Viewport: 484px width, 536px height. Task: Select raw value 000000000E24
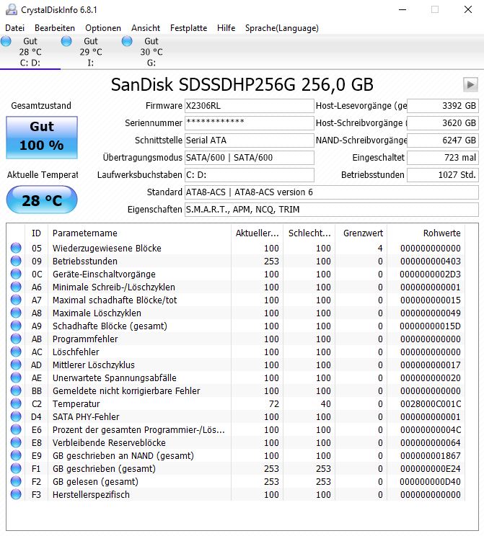point(431,469)
